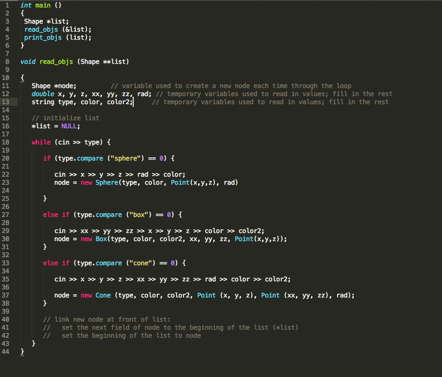Click closing brace on line 44

pyautogui.click(x=22, y=352)
